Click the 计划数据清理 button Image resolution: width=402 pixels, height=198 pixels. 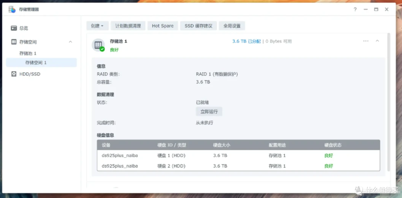pos(128,26)
